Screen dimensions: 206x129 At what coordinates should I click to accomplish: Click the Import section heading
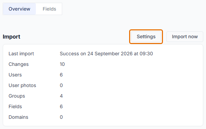(x=11, y=37)
